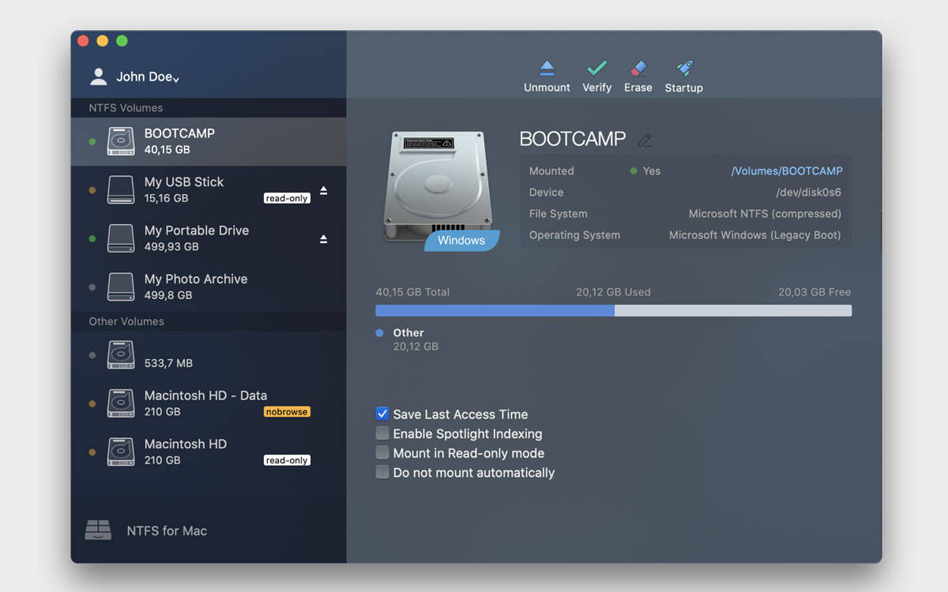The image size is (948, 592).
Task: Select My Portable Drive volume name
Action: click(197, 230)
